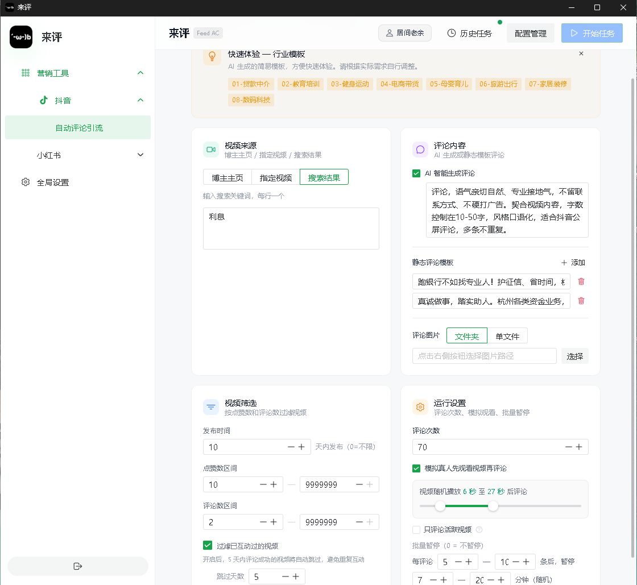Delete the 跑银行不如找专业人 template
Image resolution: width=637 pixels, height=585 pixels.
(581, 281)
